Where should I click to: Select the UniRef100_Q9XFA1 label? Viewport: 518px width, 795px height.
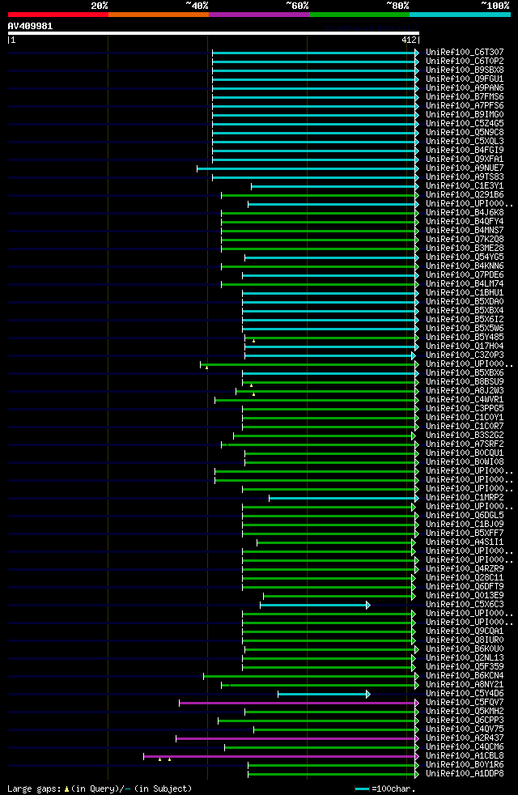point(465,159)
